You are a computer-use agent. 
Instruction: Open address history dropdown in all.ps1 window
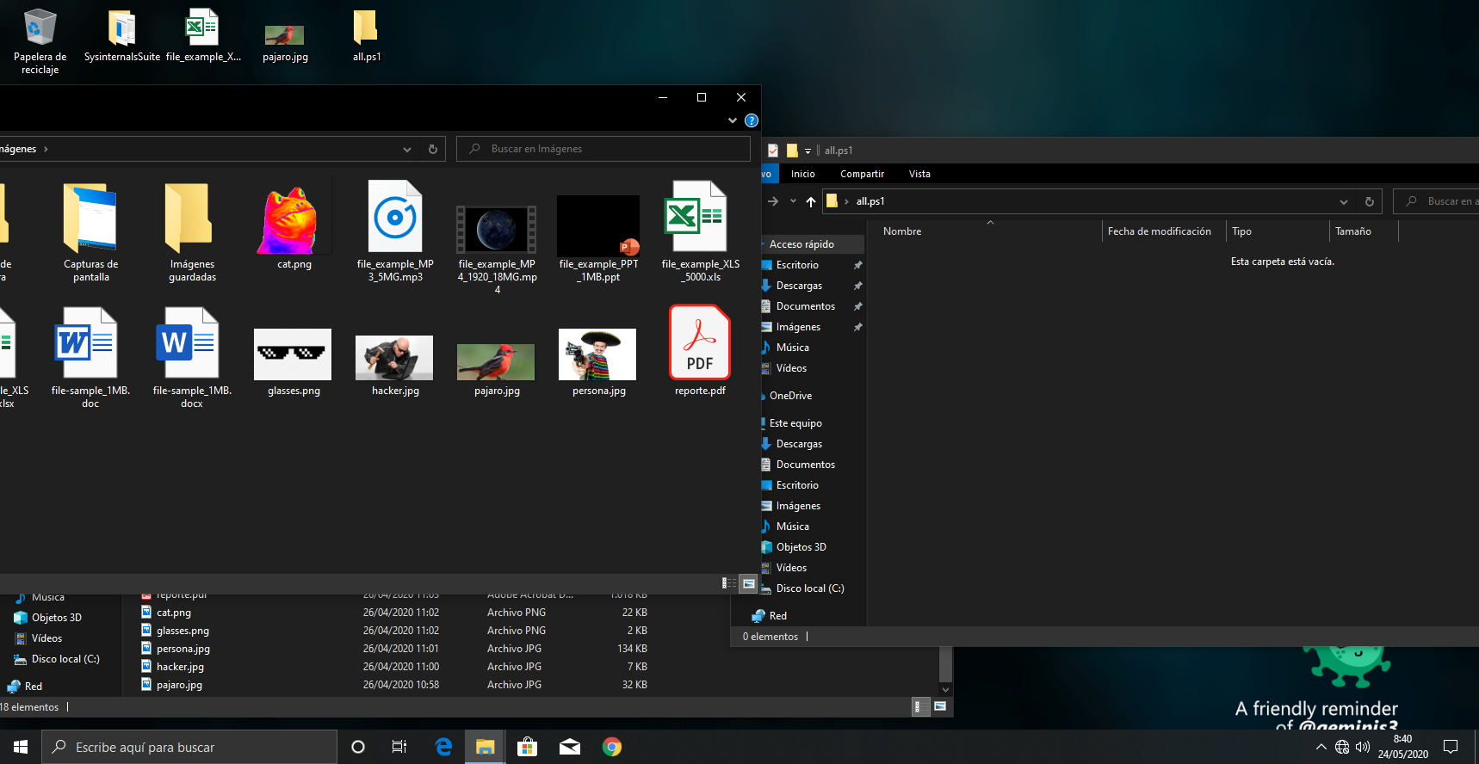click(1343, 201)
